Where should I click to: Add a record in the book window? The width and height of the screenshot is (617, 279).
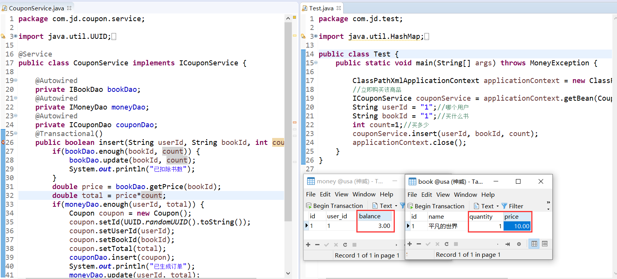click(410, 244)
